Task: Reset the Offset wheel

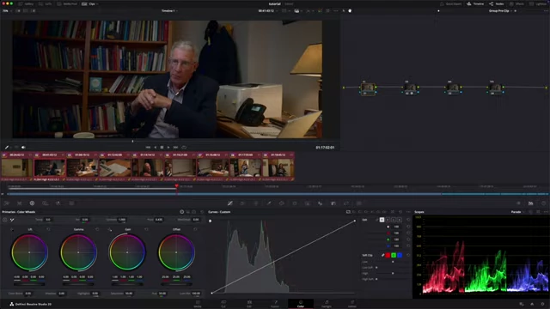Action: coord(195,229)
